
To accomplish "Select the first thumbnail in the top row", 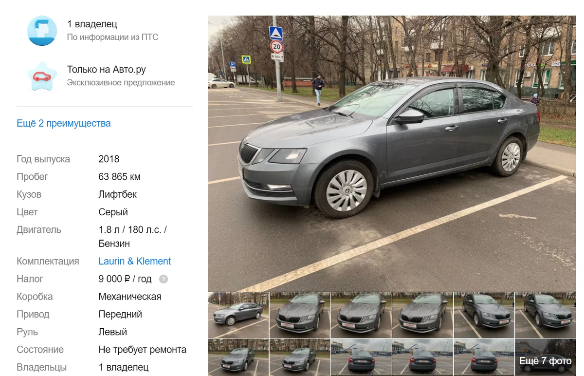I will [x=238, y=315].
